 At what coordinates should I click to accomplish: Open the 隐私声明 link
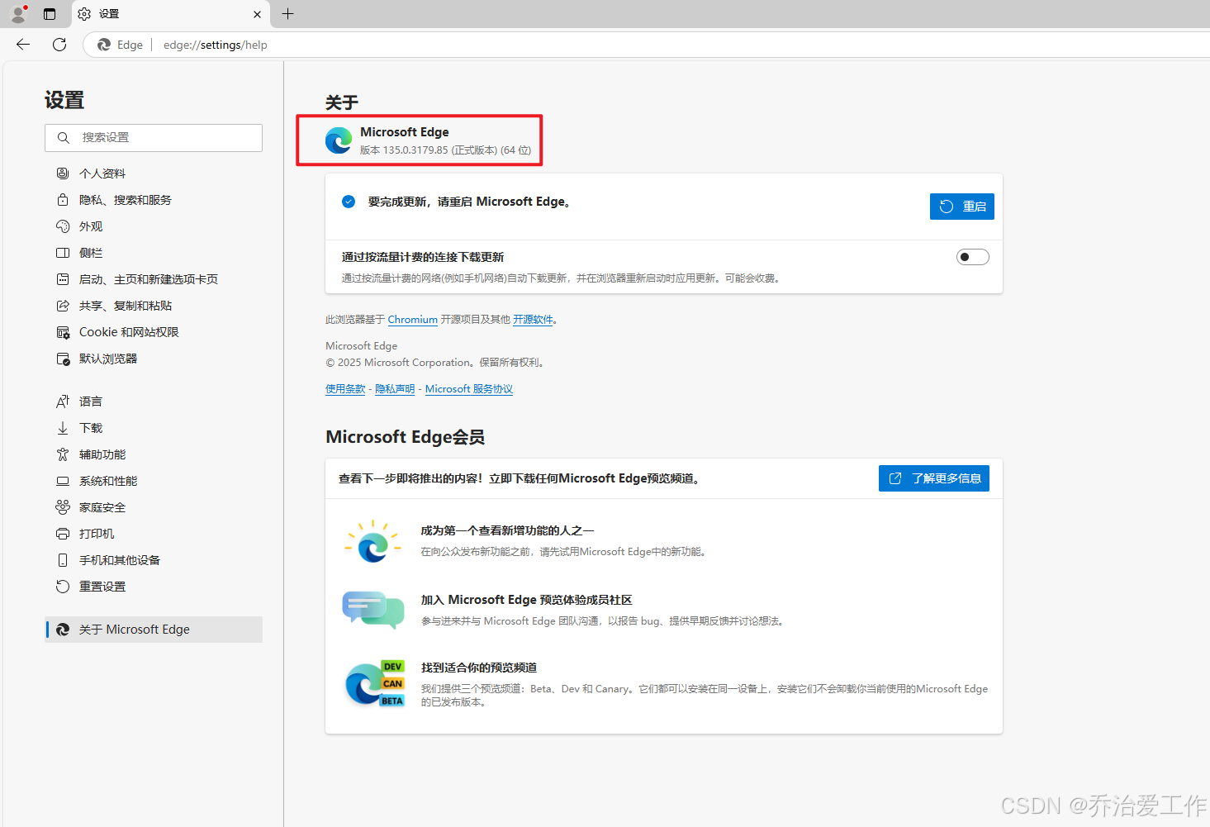coord(395,389)
